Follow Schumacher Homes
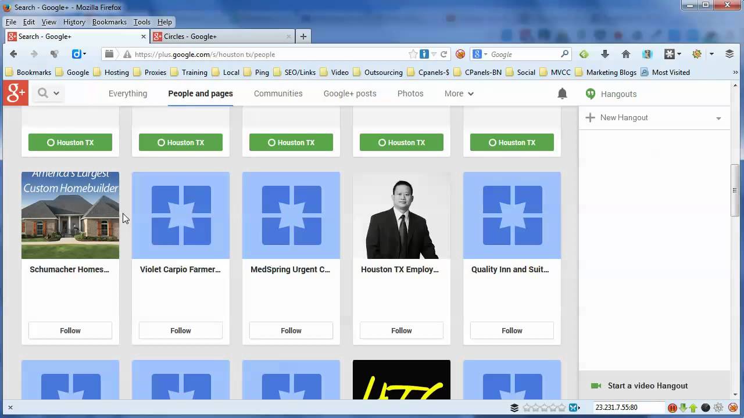This screenshot has width=744, height=418. [70, 330]
